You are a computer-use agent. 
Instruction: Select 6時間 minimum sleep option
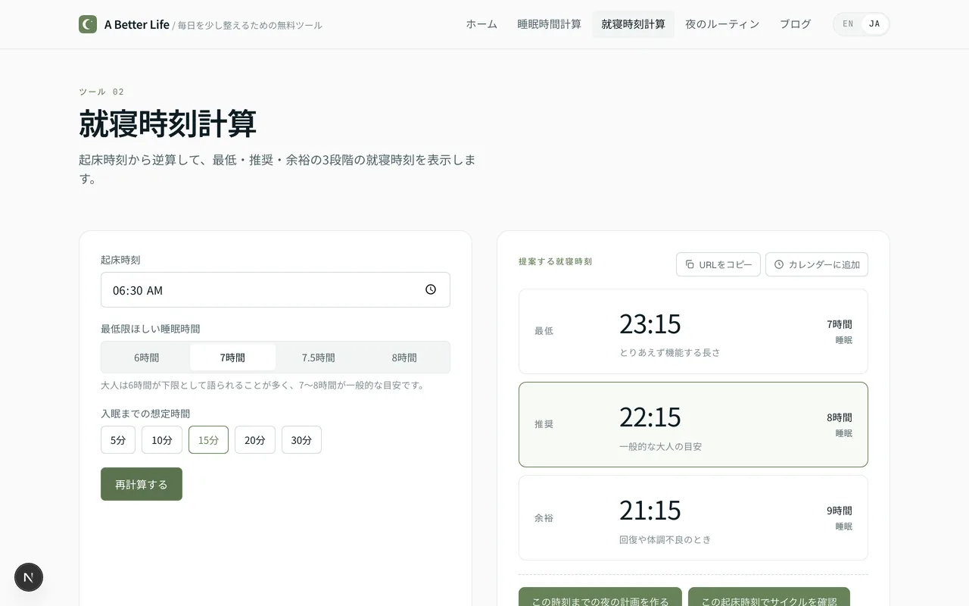pos(147,358)
